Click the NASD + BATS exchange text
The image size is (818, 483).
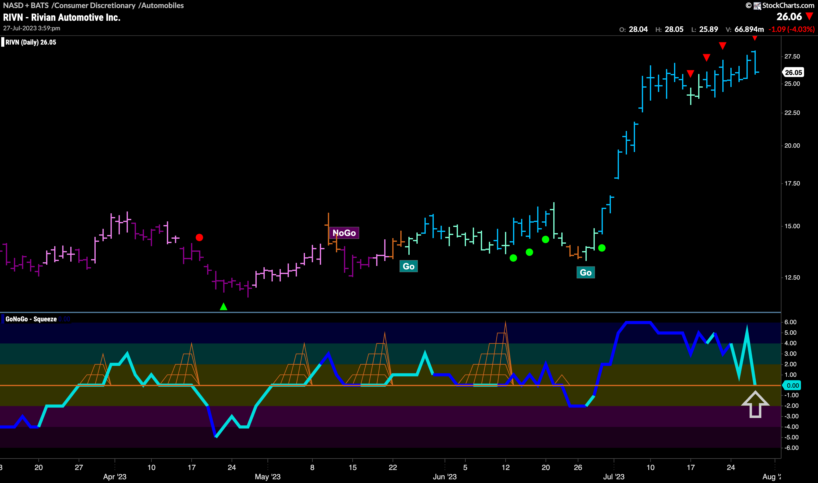click(x=26, y=5)
